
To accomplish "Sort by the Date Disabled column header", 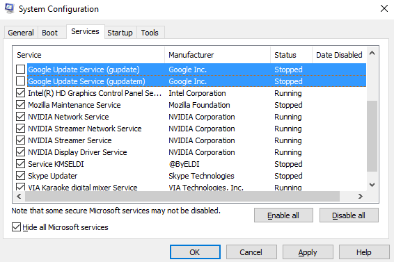I will click(339, 55).
